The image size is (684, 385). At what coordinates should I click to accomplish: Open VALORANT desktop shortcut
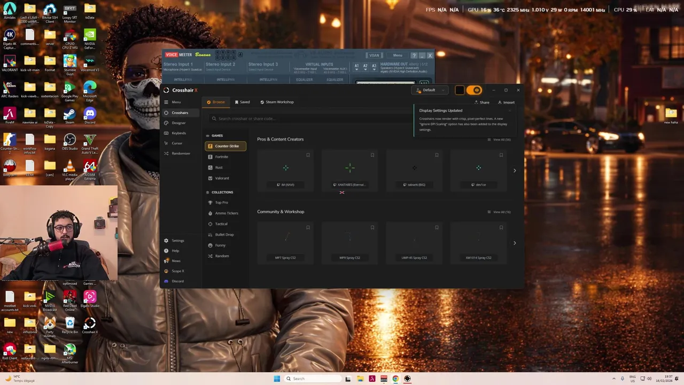pos(10,64)
